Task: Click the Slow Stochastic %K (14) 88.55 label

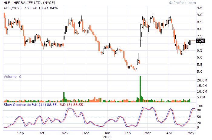Action: 30,105
